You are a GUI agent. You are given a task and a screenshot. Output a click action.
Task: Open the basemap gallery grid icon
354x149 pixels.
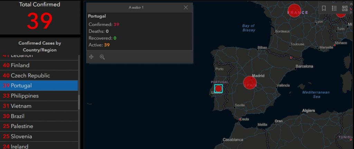click(x=345, y=9)
